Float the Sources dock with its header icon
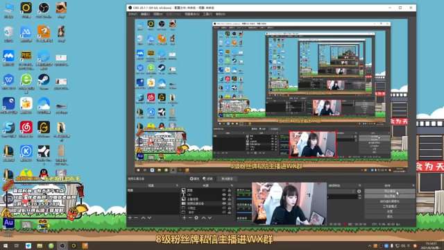The image size is (444, 250). pos(232,185)
